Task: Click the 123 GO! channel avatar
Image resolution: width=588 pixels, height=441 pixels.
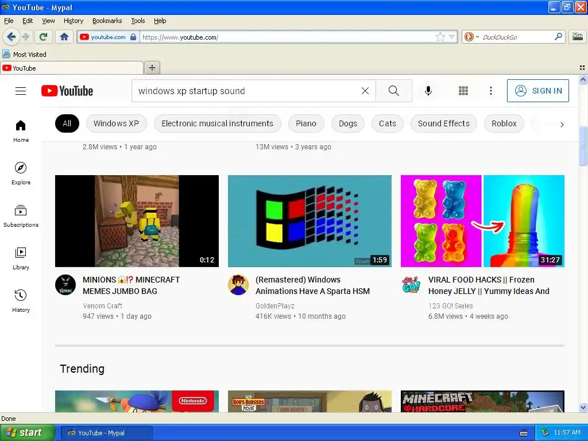Action: point(411,285)
